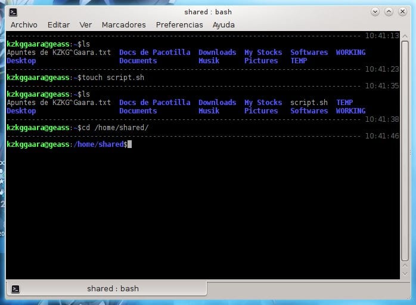Click 'Desktop' in the second ls output
The image size is (416, 305).
click(x=21, y=111)
